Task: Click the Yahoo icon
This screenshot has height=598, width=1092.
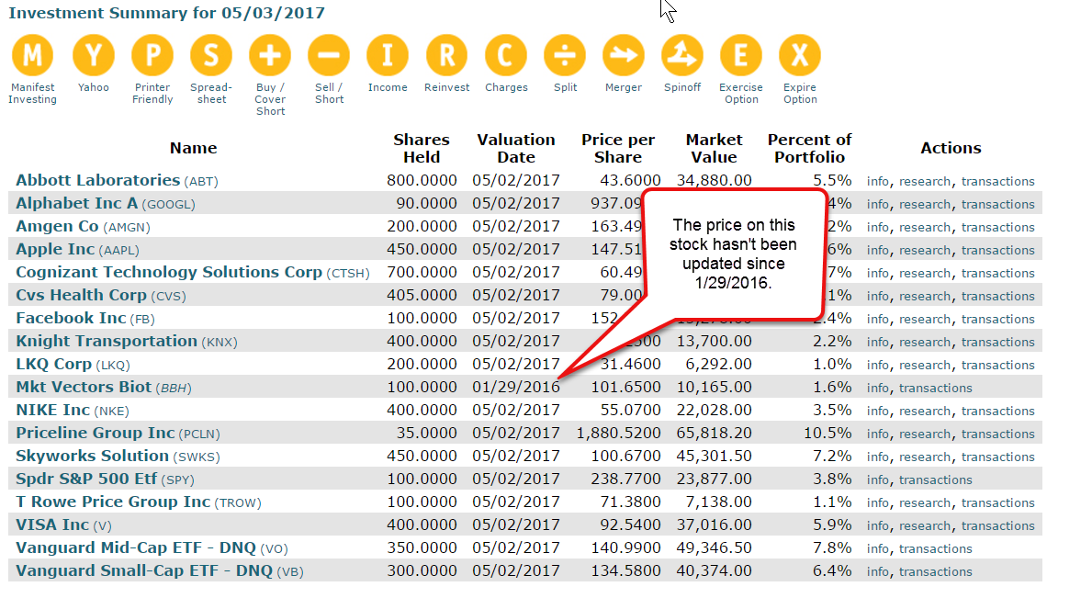Action: [94, 55]
